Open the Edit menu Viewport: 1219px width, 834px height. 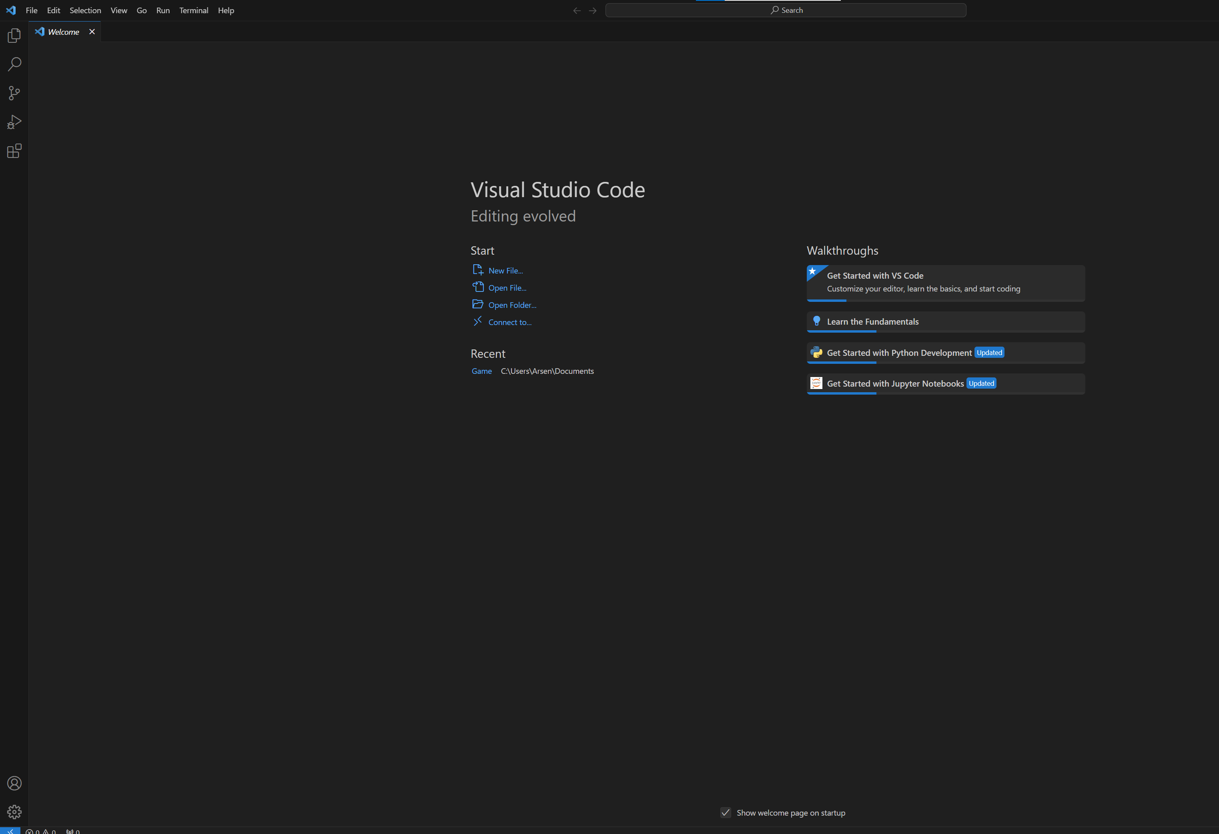[54, 10]
